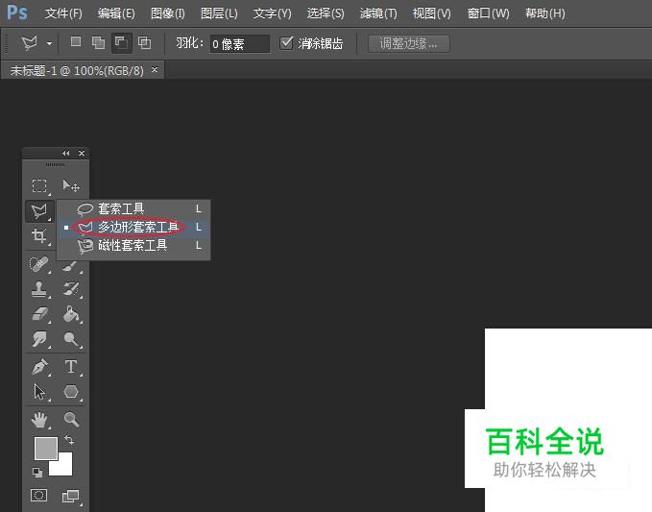The width and height of the screenshot is (652, 512).
Task: Open the foreground color swatch
Action: (x=46, y=449)
